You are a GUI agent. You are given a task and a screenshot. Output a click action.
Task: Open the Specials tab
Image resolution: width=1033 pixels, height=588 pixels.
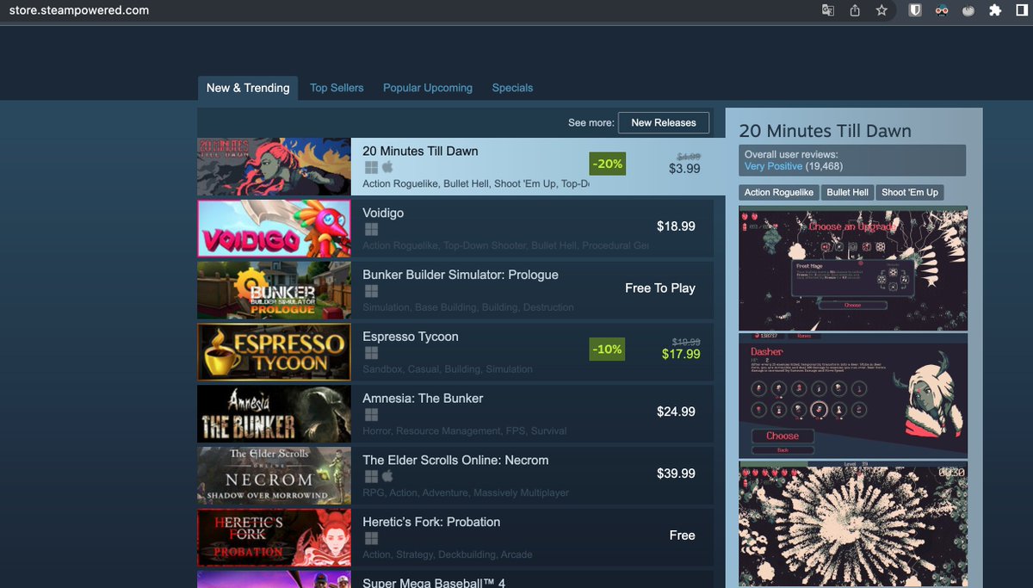[512, 88]
